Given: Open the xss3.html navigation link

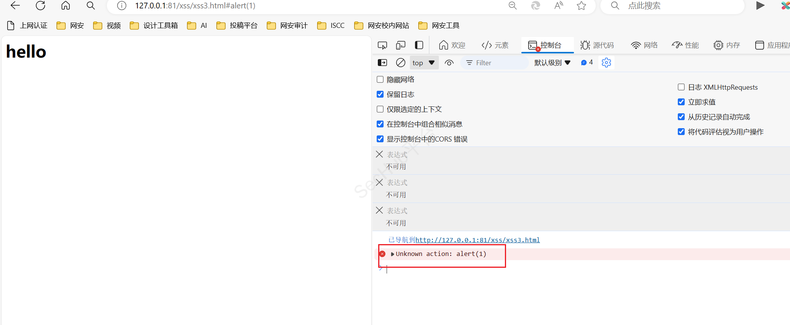Looking at the screenshot, I should coord(477,240).
